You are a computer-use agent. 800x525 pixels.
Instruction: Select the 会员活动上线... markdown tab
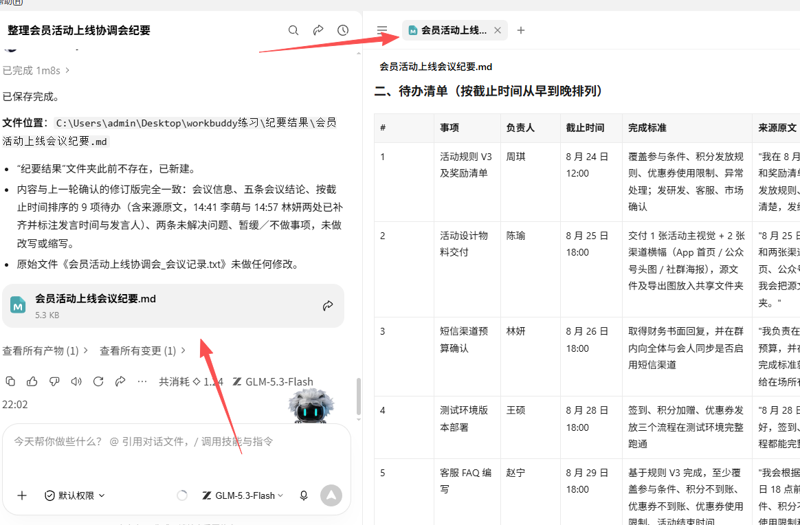454,30
